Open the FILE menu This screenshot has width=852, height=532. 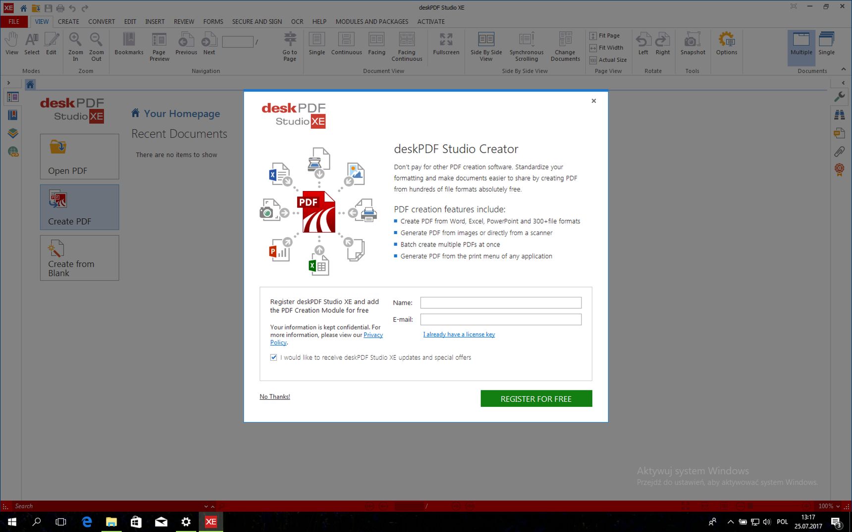click(14, 21)
